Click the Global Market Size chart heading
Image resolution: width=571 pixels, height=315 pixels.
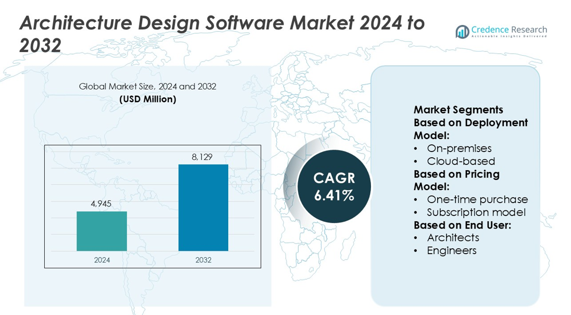coord(147,86)
